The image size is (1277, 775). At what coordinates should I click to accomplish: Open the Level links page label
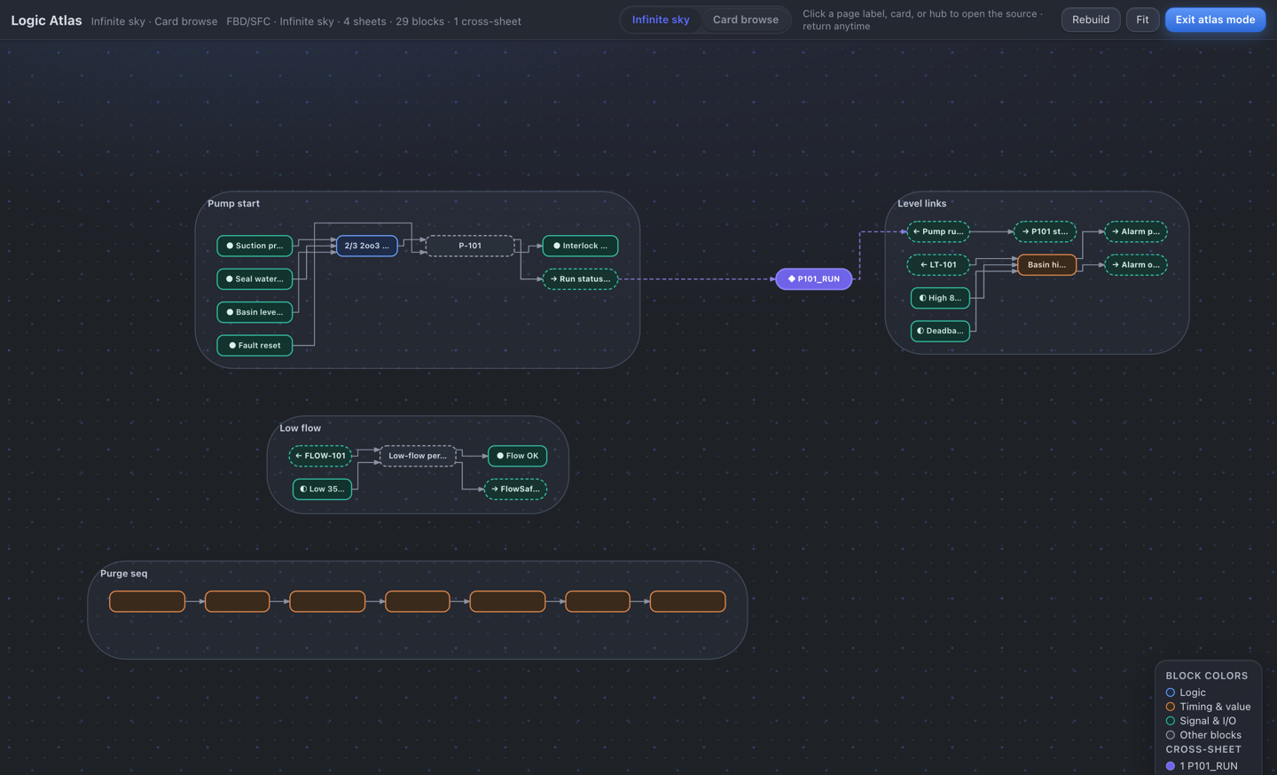click(x=922, y=203)
